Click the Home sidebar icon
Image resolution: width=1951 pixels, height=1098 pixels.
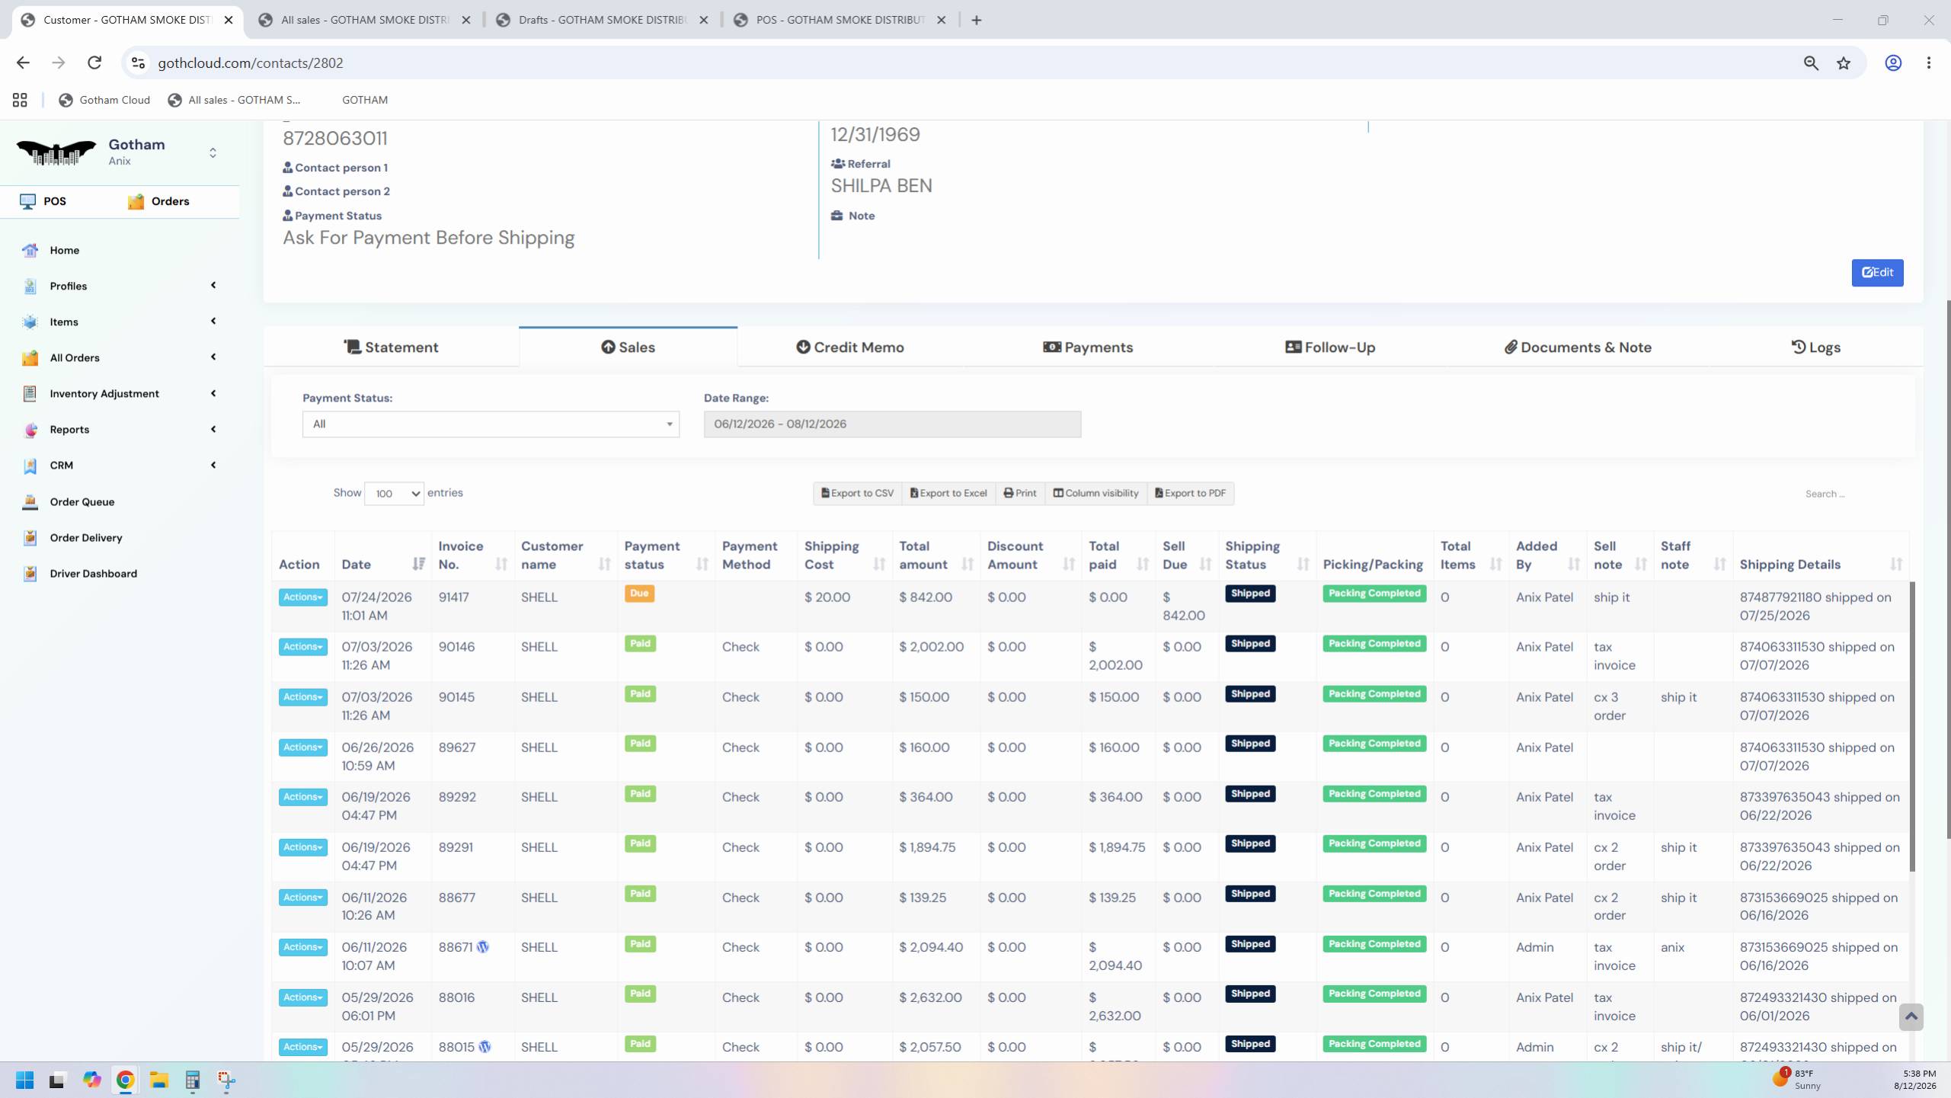(x=30, y=250)
